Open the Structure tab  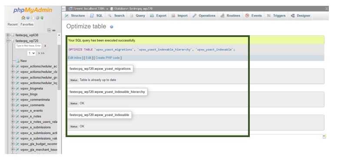[x=75, y=16]
